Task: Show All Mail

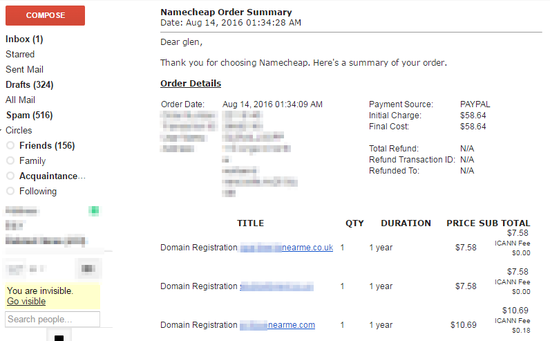Action: [x=21, y=100]
